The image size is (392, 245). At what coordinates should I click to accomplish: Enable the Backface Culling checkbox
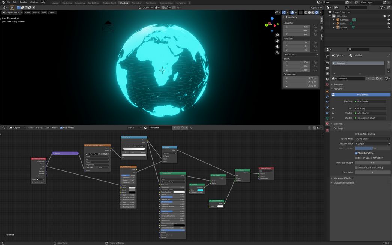pyautogui.click(x=356, y=134)
